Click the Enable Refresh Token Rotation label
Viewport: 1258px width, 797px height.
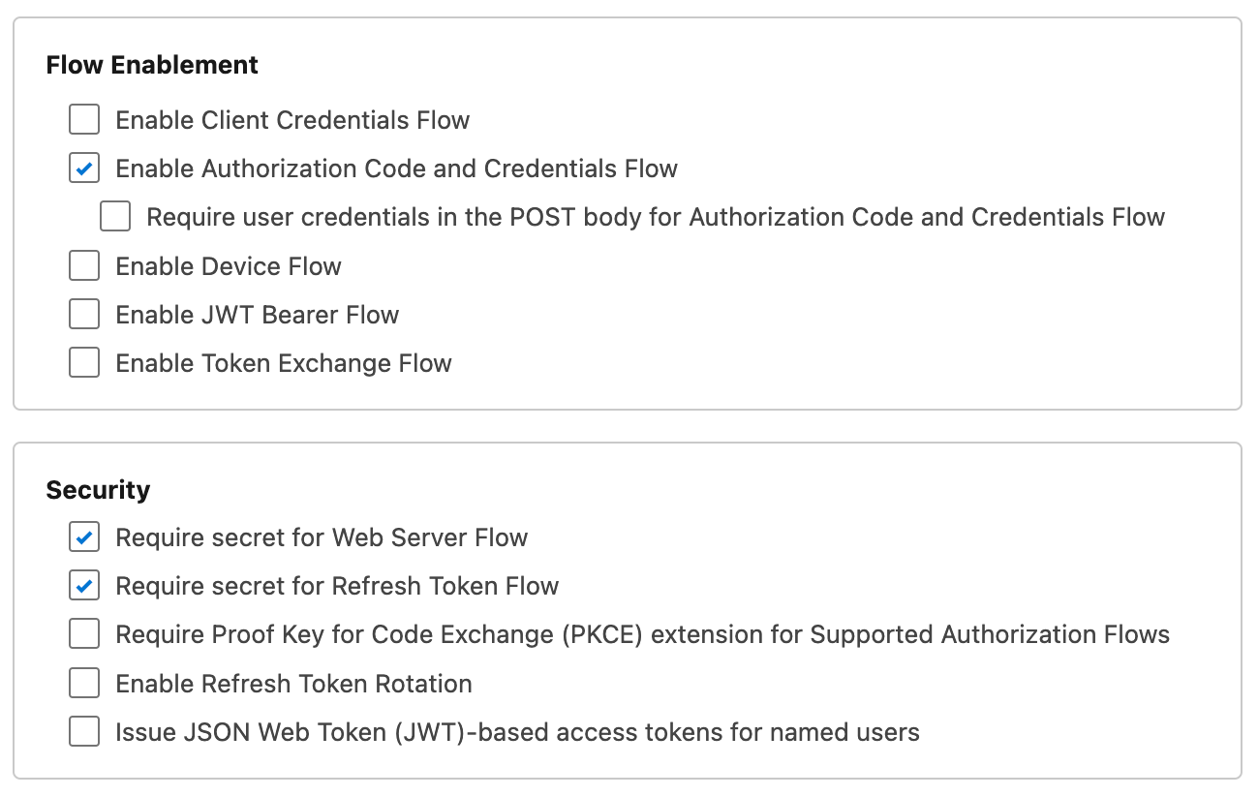(x=292, y=682)
